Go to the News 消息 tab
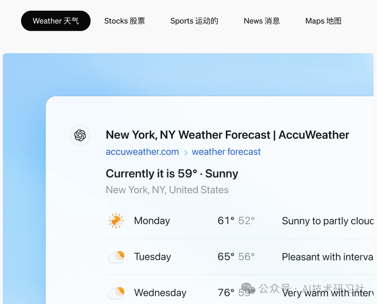The image size is (377, 304). click(262, 21)
